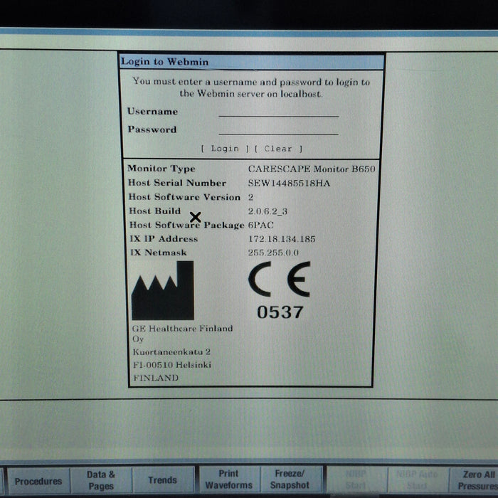Tap Freeze/Snapshot button

(290, 480)
